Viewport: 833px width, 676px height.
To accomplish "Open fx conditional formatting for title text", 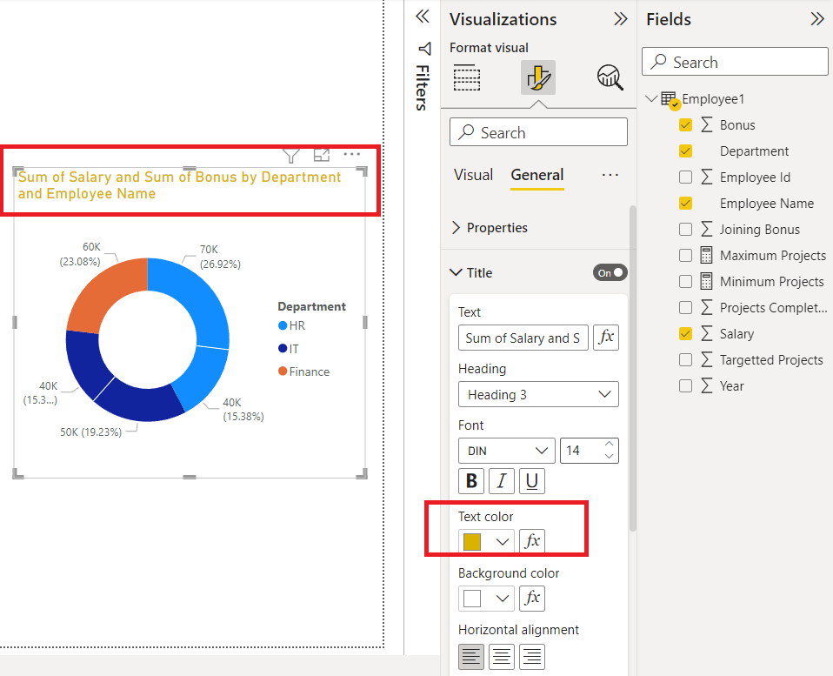I will (x=606, y=338).
